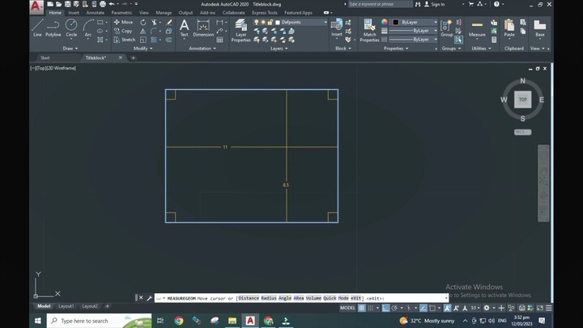Click the Table tool icon
This screenshot has height=328, width=583.
tap(219, 40)
